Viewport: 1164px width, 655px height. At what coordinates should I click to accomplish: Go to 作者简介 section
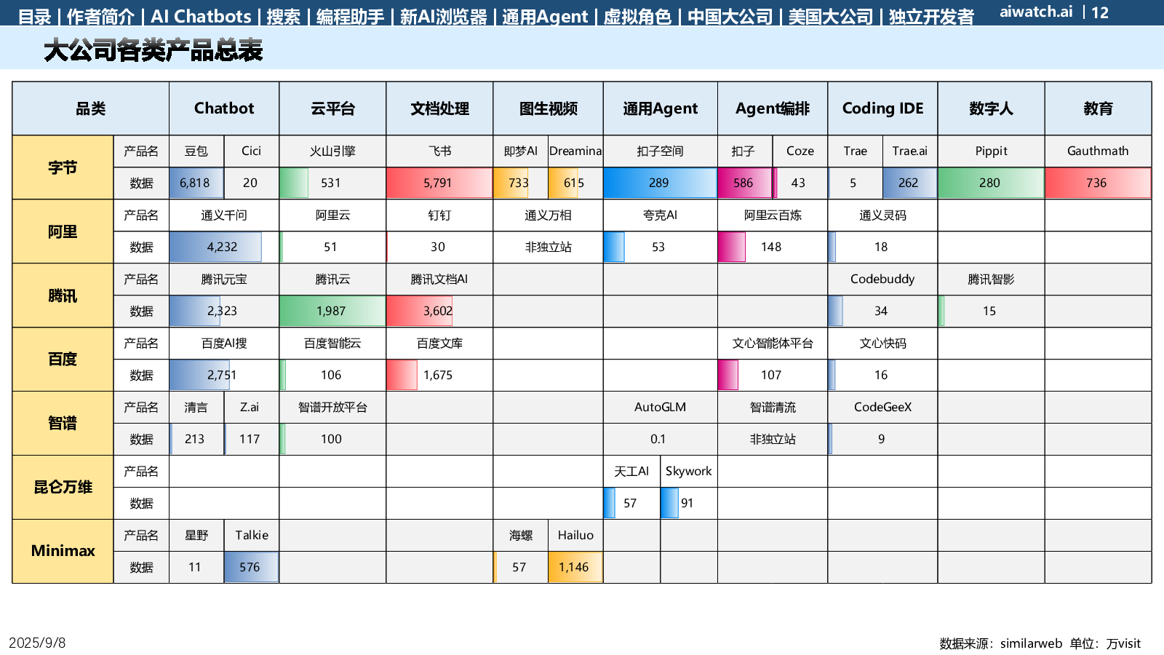click(100, 16)
